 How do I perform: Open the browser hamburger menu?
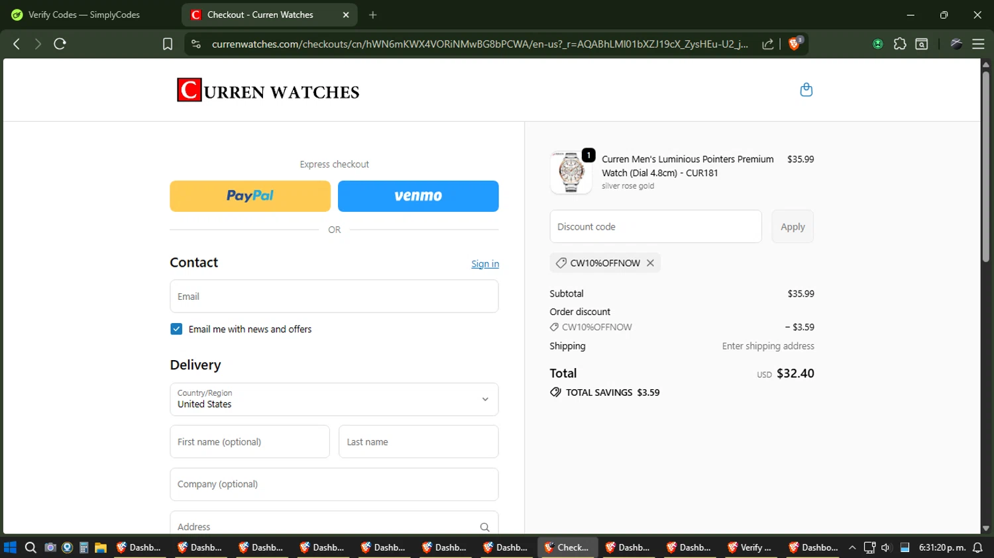pos(978,44)
